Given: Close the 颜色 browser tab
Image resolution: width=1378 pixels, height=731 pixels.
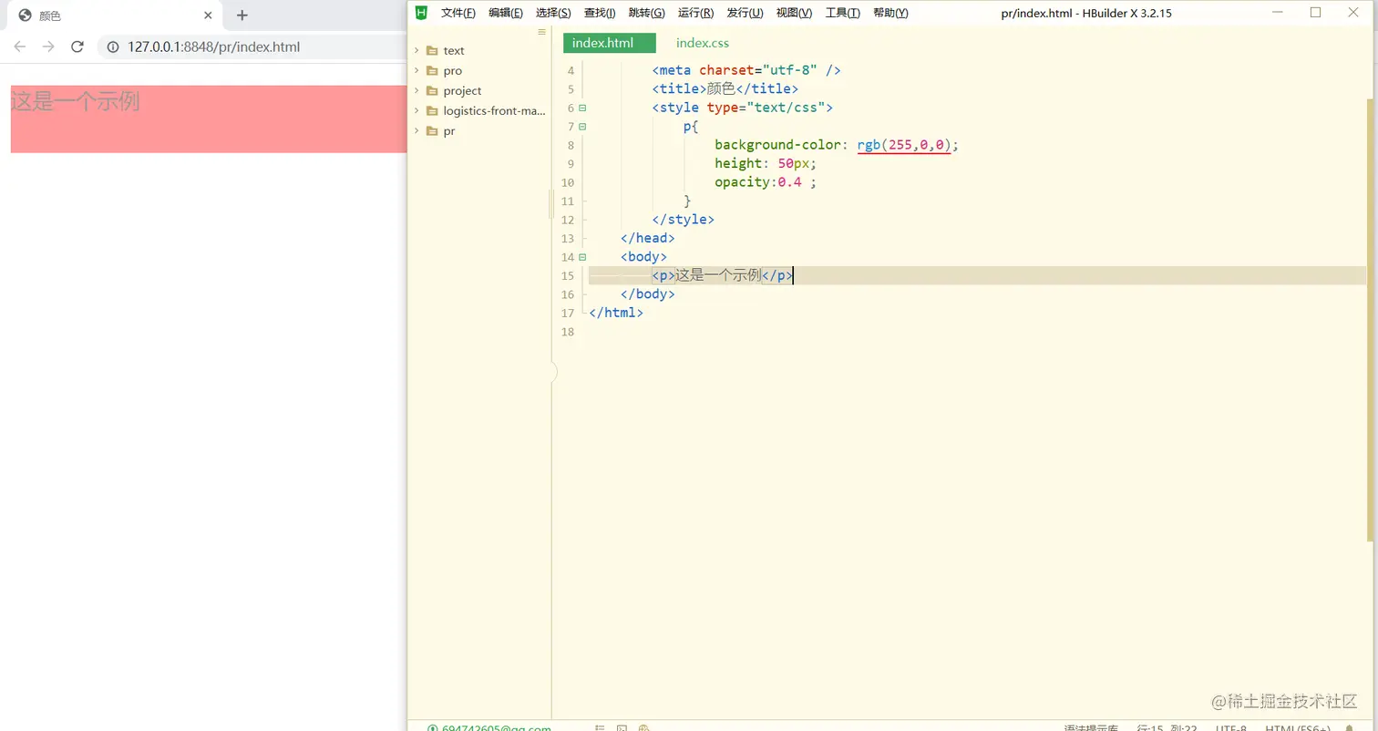Looking at the screenshot, I should pos(209,15).
